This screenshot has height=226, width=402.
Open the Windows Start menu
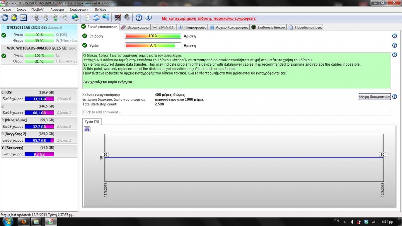(8, 221)
